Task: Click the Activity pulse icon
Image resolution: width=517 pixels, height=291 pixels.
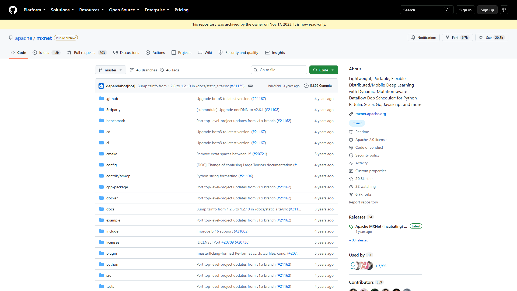Action: pyautogui.click(x=351, y=163)
